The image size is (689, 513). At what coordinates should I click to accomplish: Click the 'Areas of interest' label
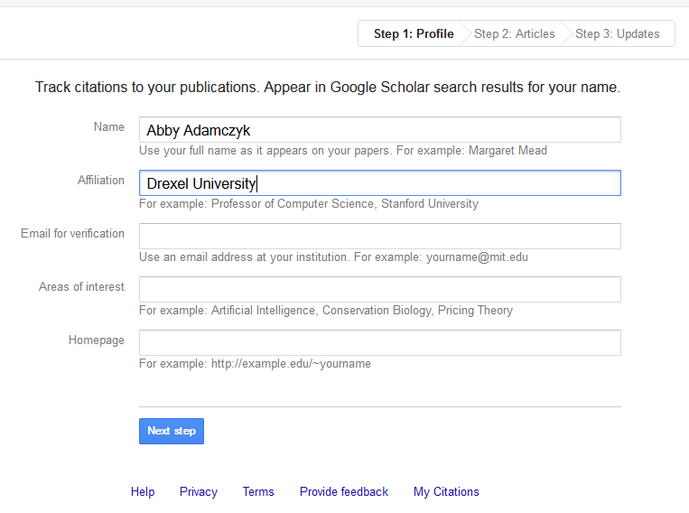click(x=81, y=286)
